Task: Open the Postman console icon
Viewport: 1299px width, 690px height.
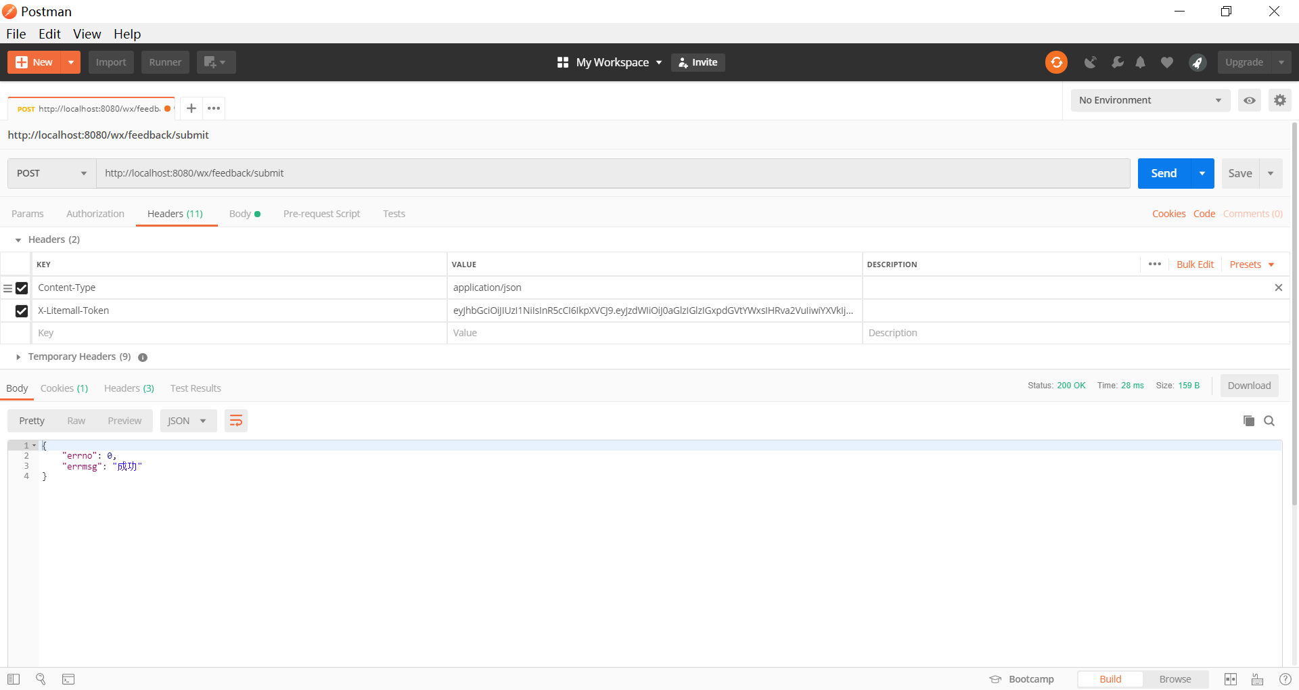Action: point(68,679)
